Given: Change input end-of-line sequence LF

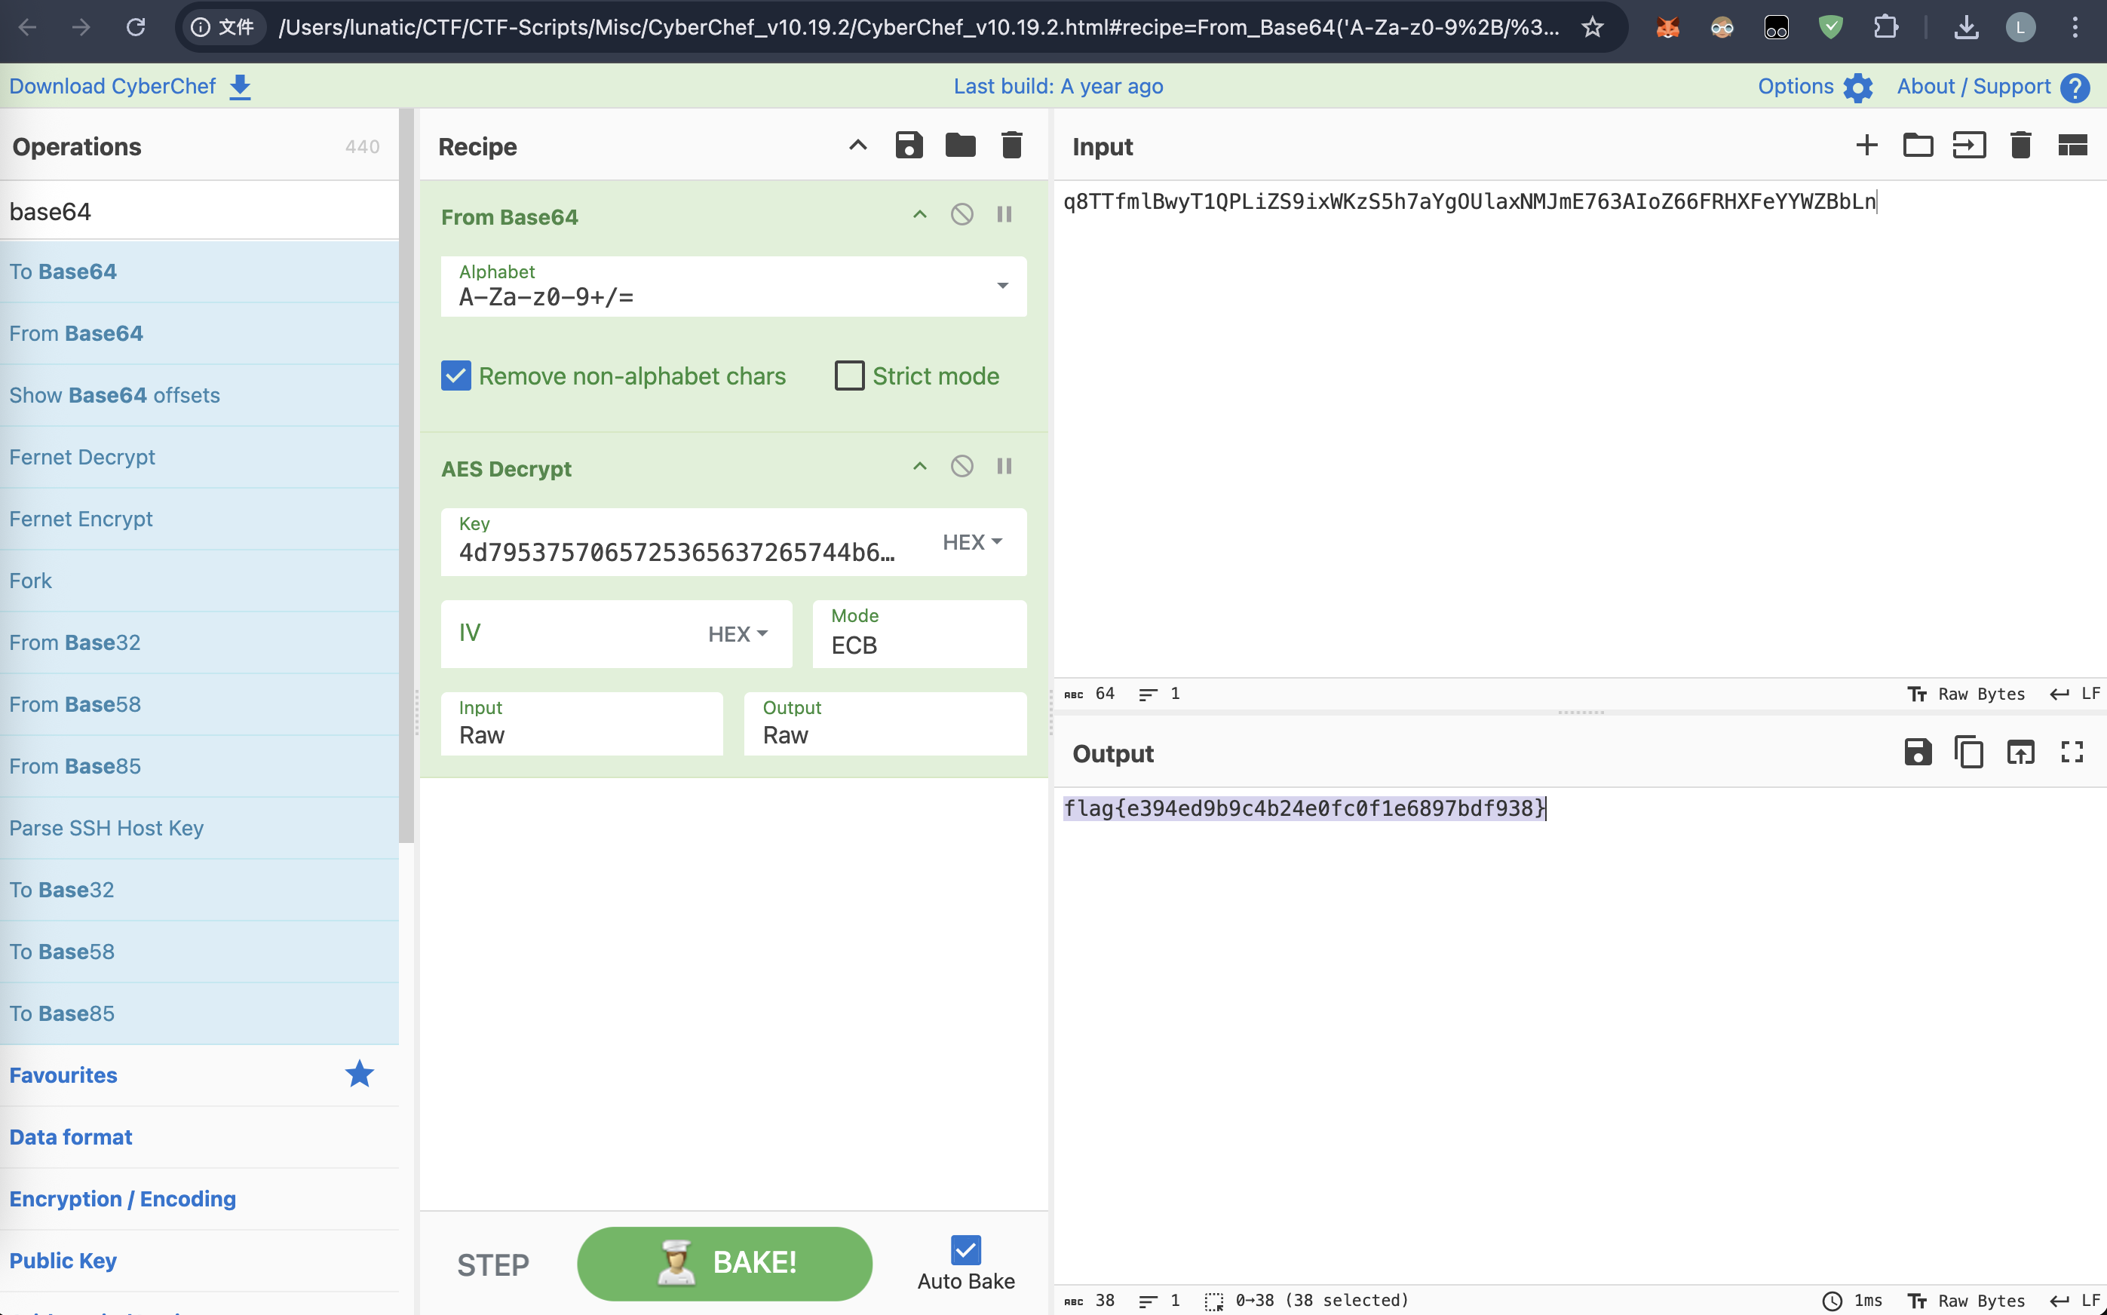Looking at the screenshot, I should 2075,694.
